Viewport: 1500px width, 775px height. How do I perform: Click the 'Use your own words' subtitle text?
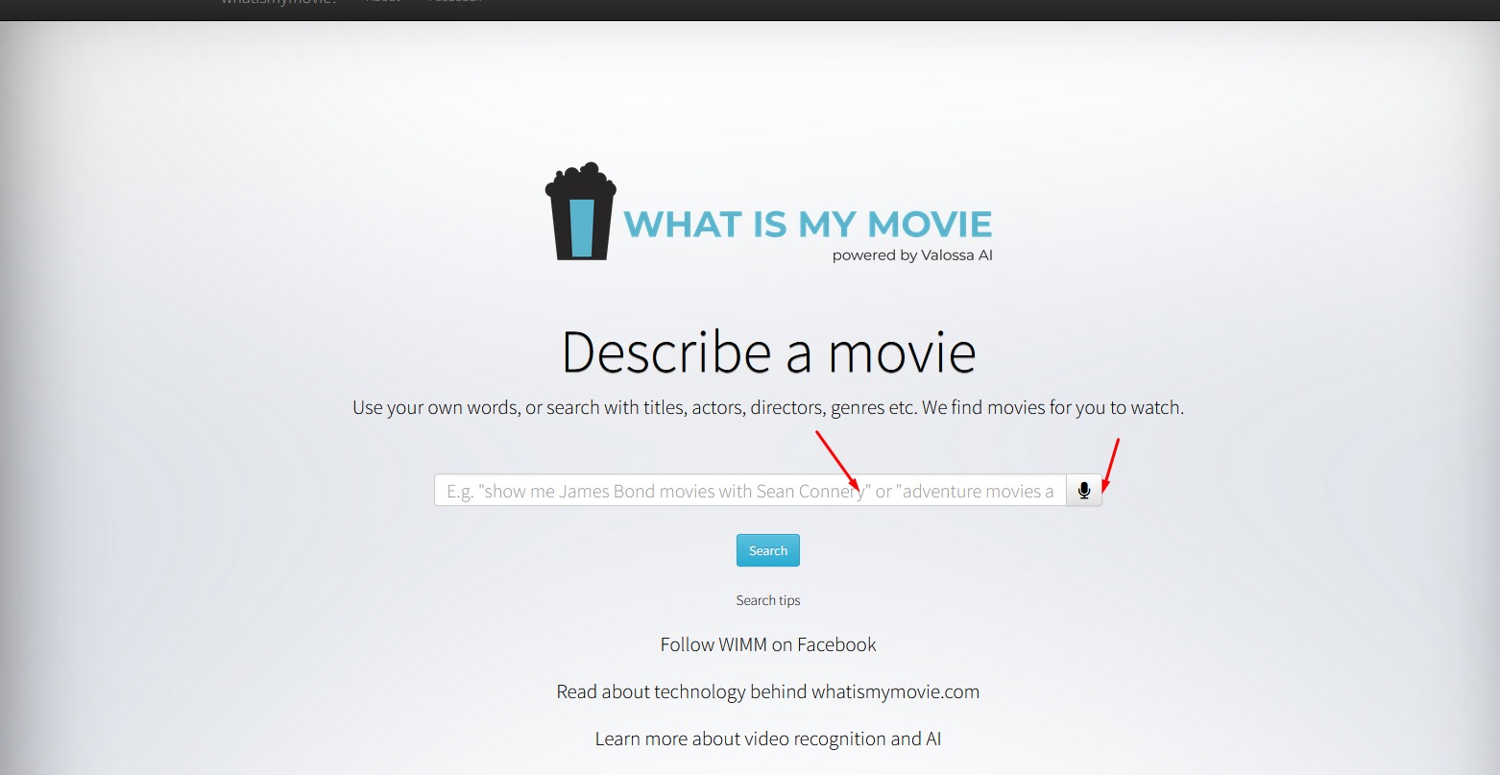pos(767,407)
